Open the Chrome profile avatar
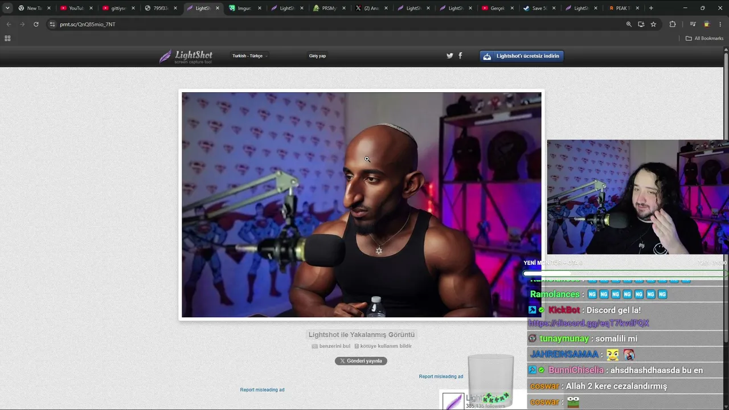 [x=707, y=24]
